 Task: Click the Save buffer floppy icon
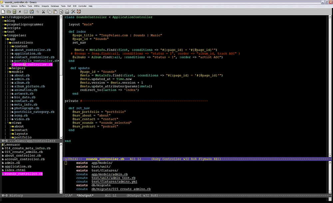(x=26, y=12)
